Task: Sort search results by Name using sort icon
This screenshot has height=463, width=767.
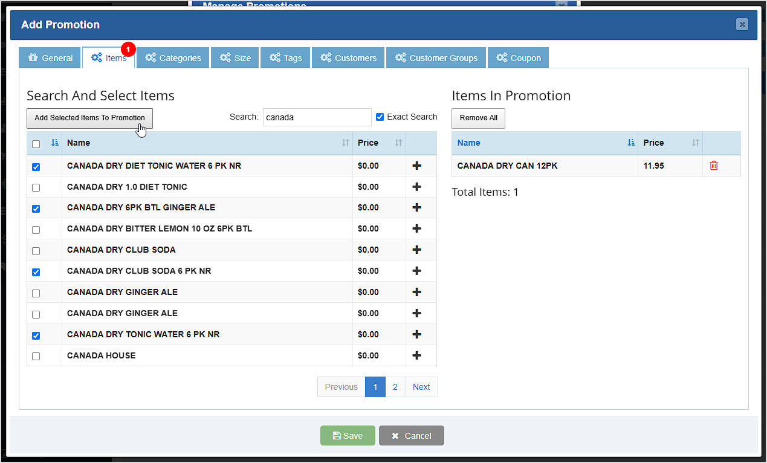Action: pos(345,143)
